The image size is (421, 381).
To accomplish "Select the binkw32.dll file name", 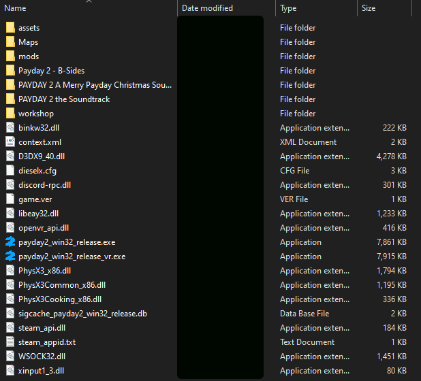I will tap(39, 128).
